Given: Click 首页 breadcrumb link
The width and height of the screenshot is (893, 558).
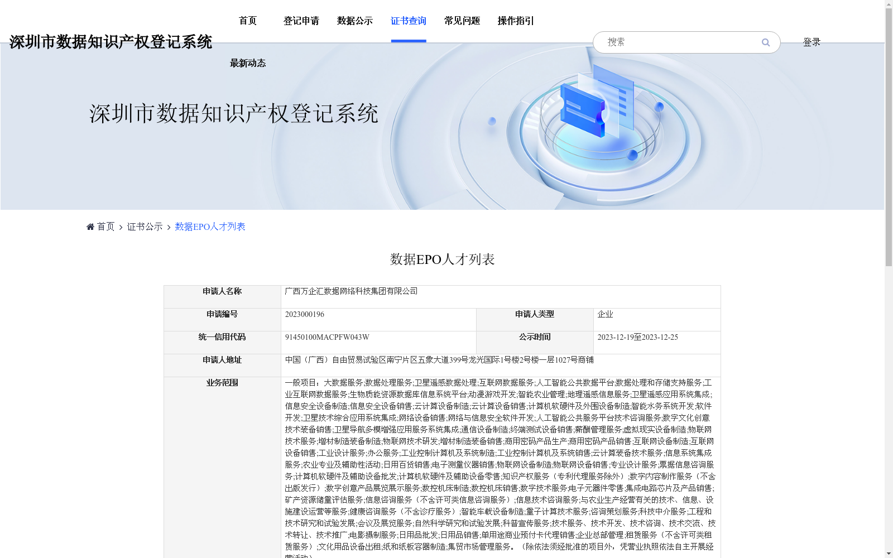Looking at the screenshot, I should tap(105, 227).
